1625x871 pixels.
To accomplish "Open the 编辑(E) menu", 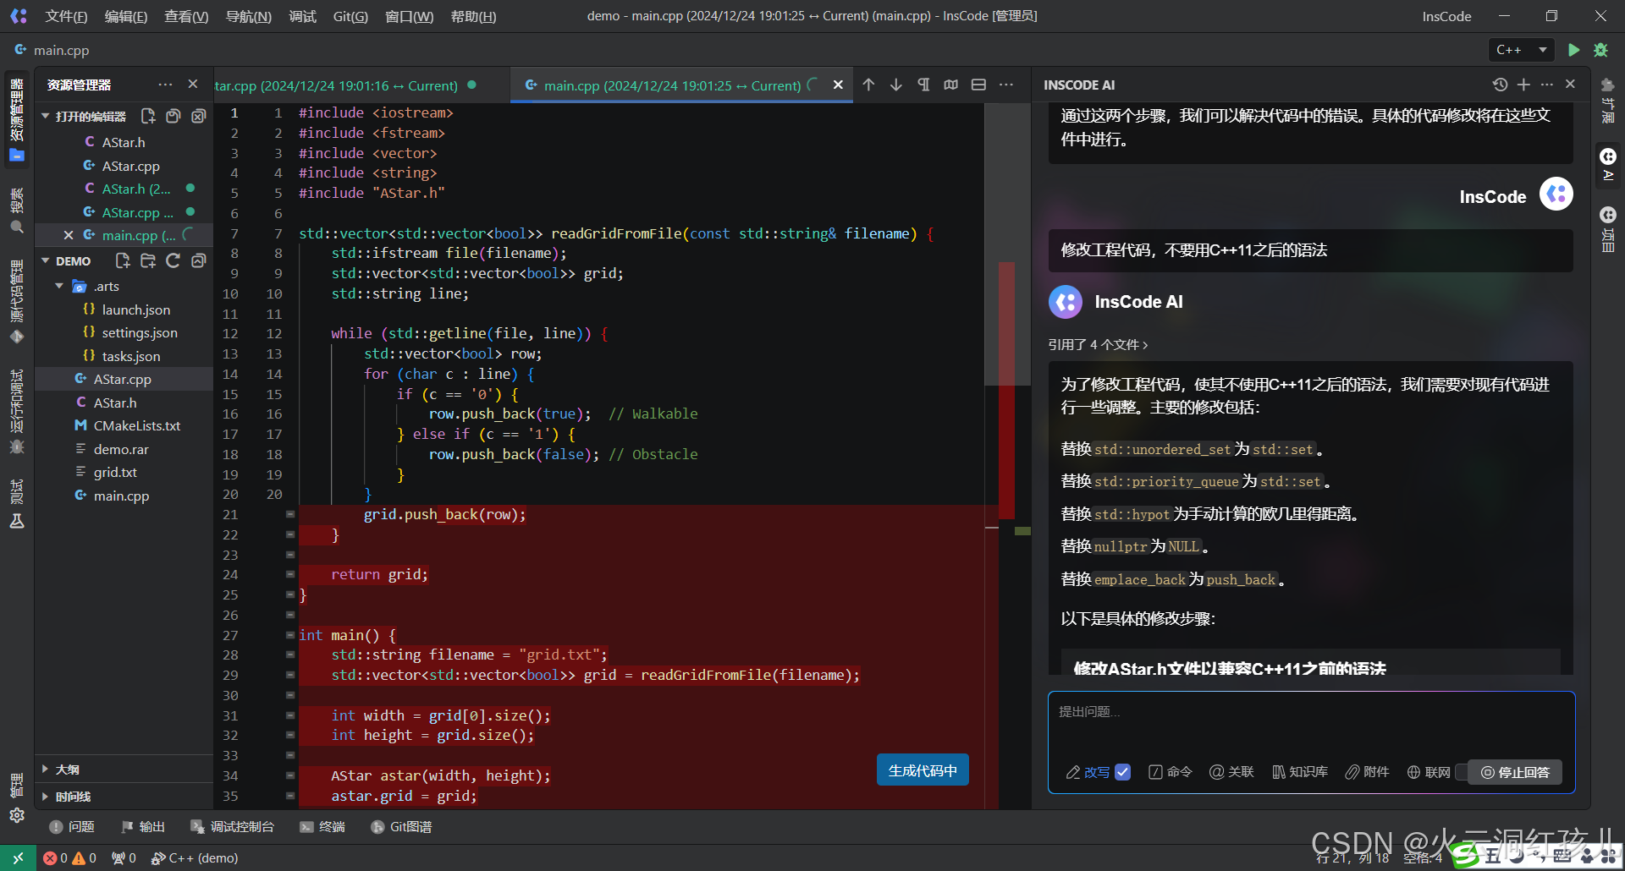I will pyautogui.click(x=126, y=16).
